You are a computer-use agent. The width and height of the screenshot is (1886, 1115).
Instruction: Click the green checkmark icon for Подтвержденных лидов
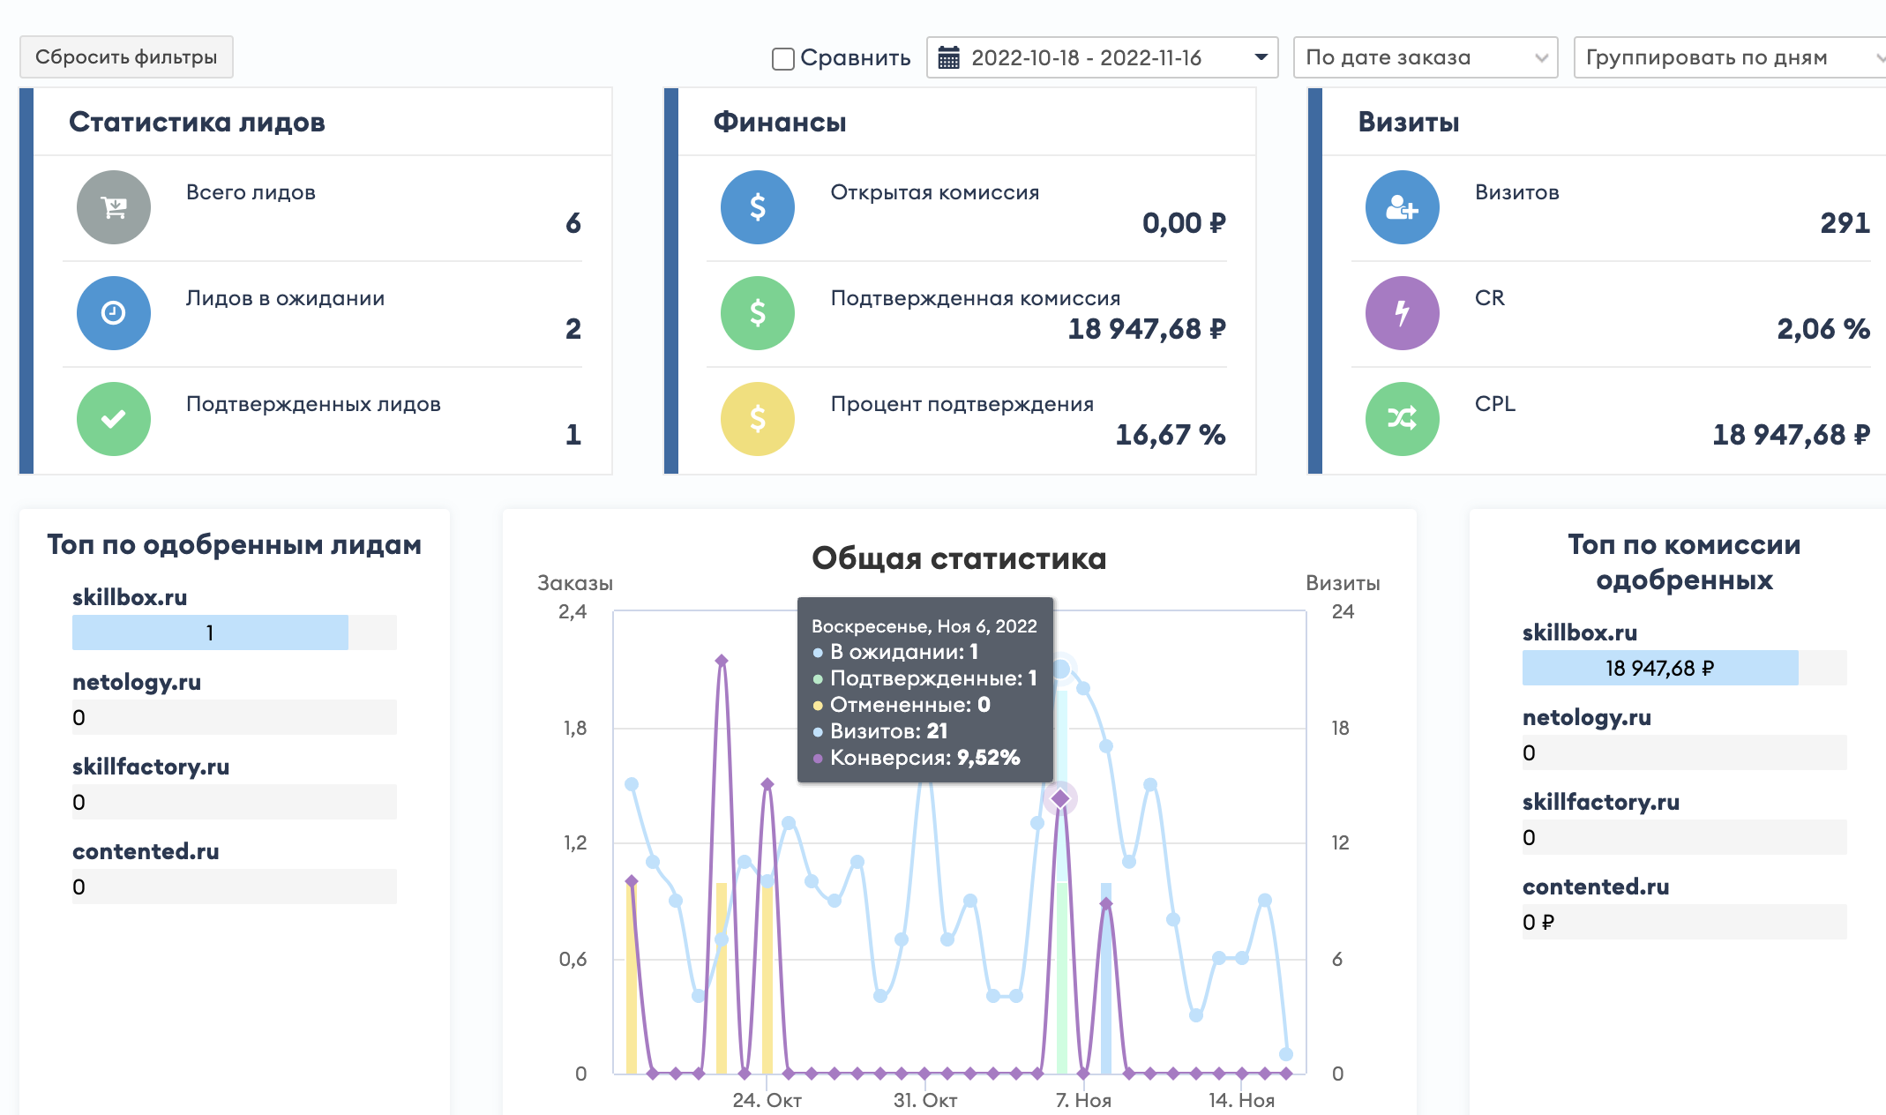coord(114,419)
